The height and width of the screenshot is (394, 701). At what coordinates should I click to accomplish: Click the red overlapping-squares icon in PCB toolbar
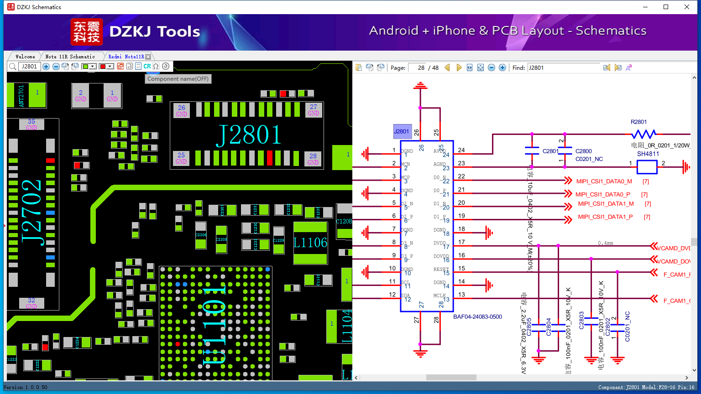(120, 67)
